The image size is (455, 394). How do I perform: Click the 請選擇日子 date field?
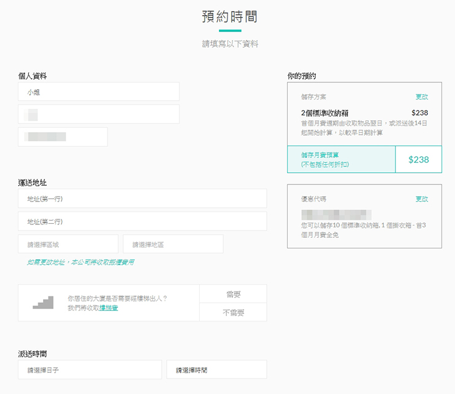coord(90,370)
